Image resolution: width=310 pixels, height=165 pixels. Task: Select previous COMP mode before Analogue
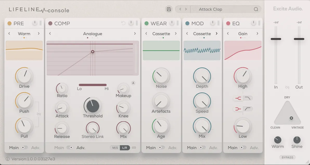point(50,33)
